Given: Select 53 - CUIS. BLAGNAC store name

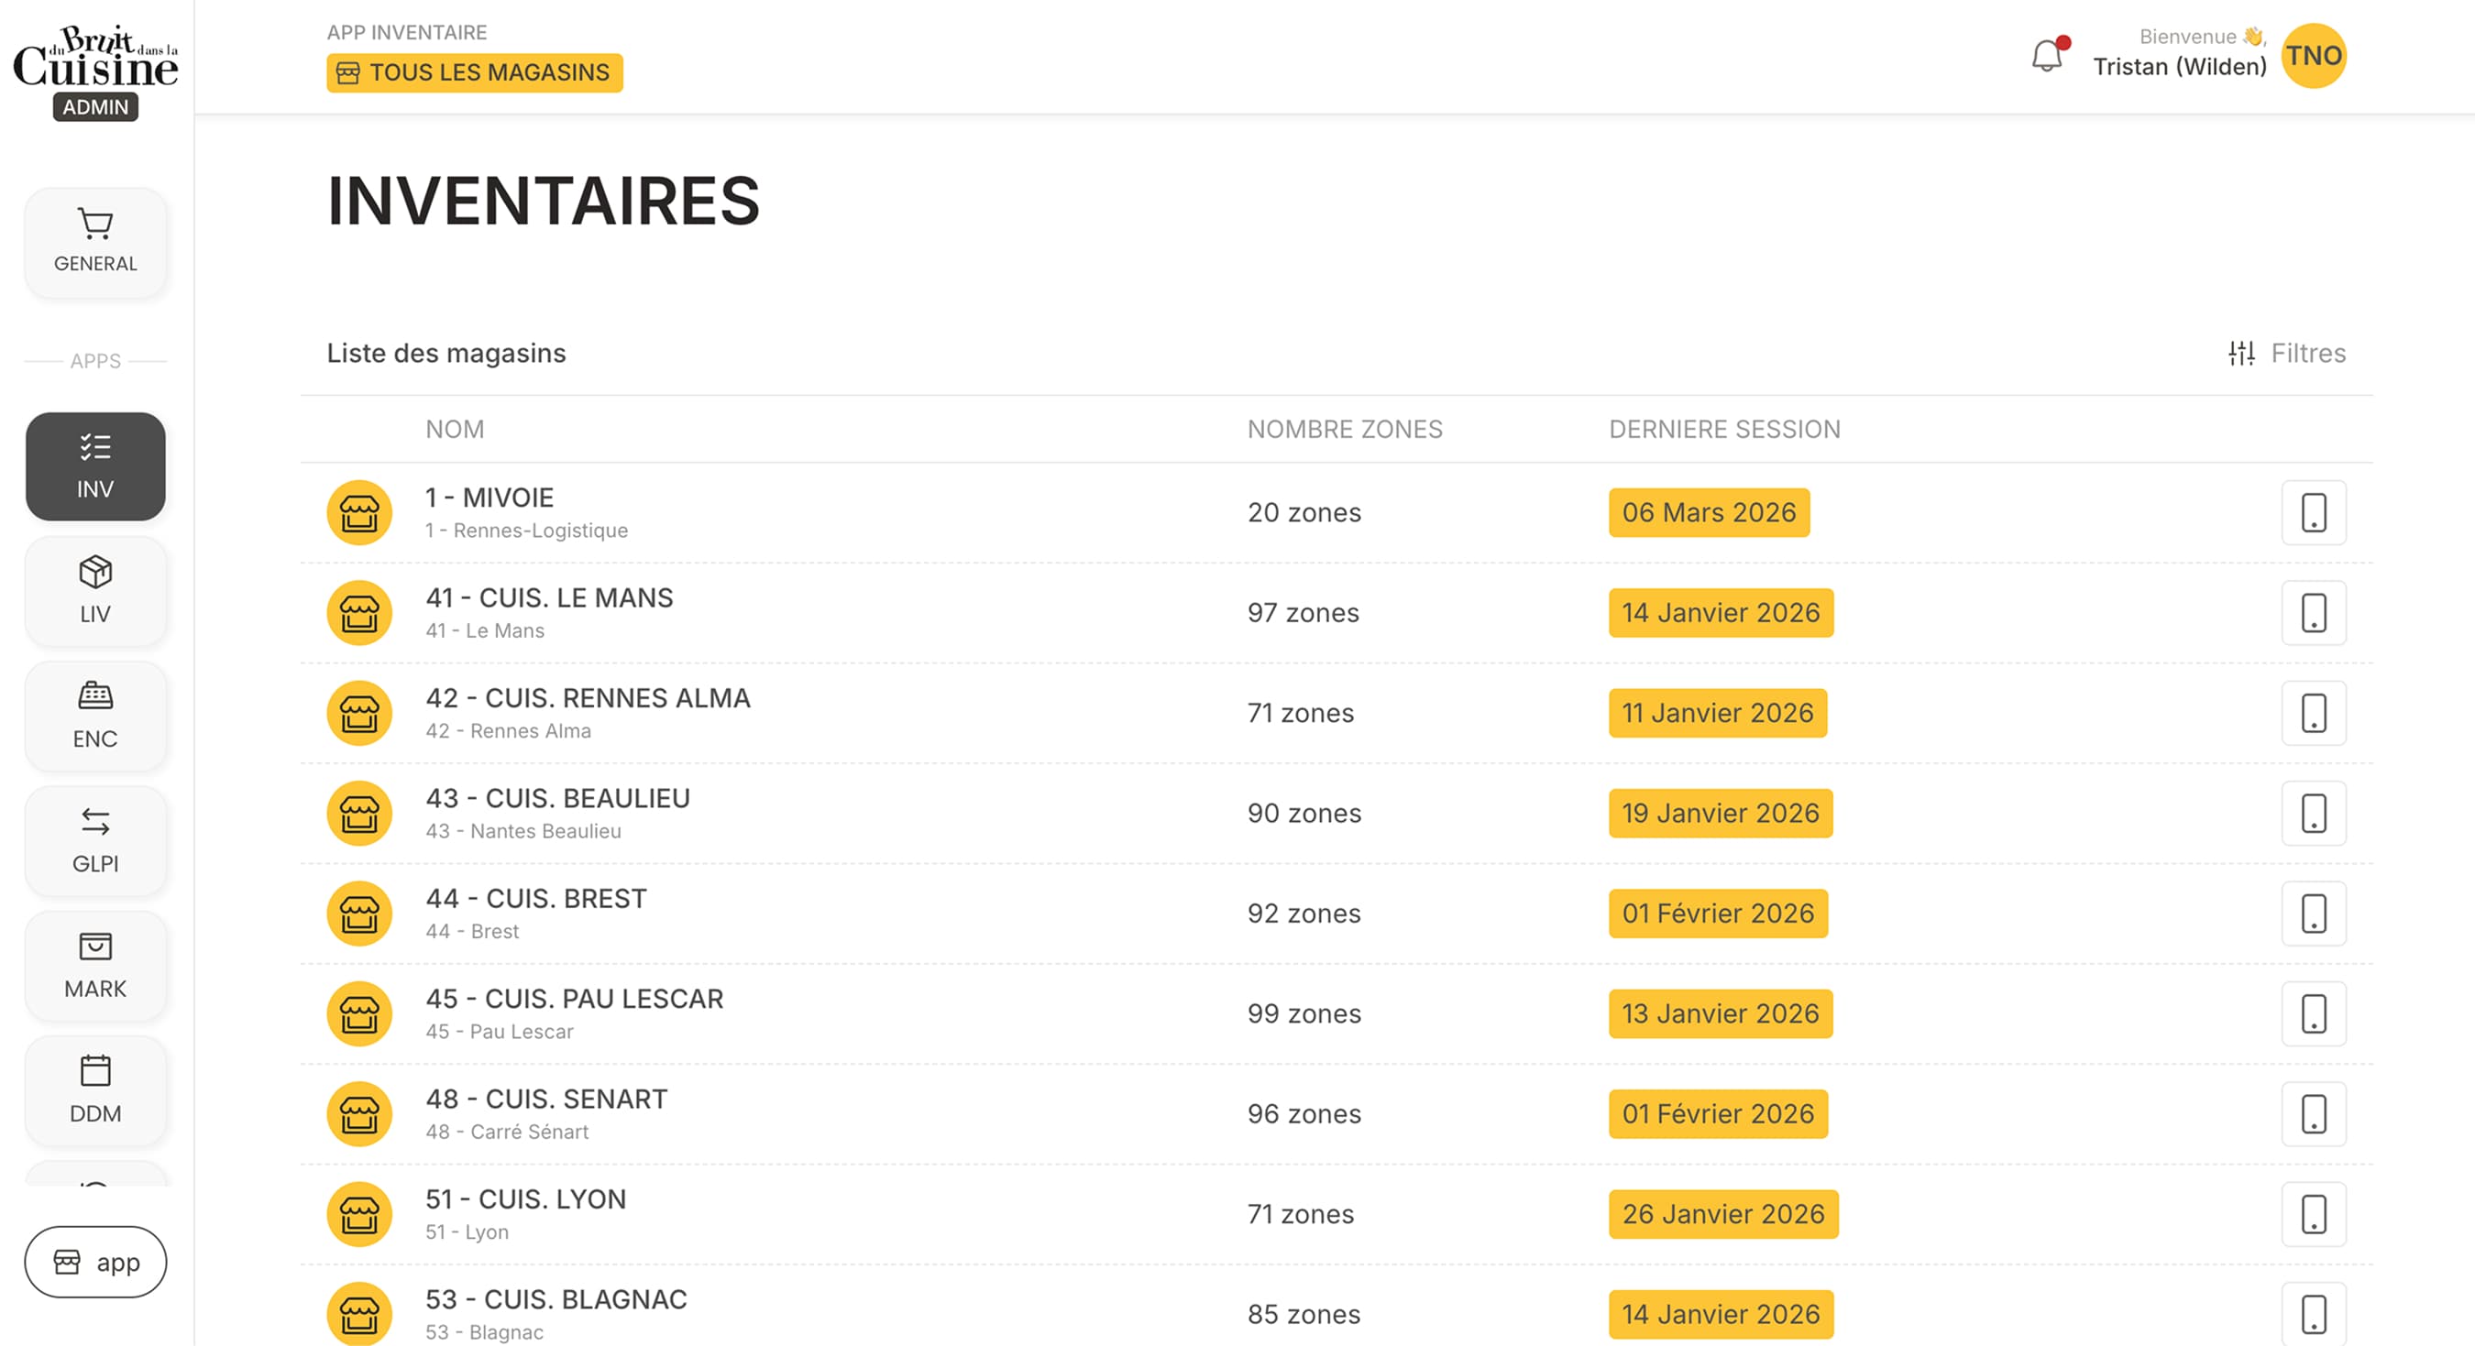Looking at the screenshot, I should (556, 1300).
